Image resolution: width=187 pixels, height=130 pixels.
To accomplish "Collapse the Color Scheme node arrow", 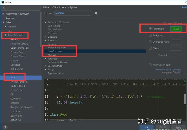I will (x=6, y=35).
